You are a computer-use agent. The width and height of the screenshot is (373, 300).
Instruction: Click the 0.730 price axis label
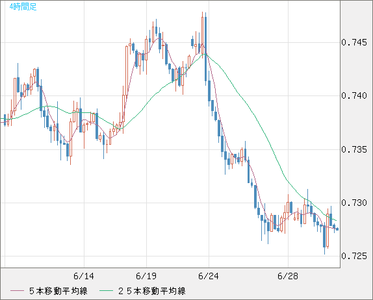pyautogui.click(x=354, y=203)
